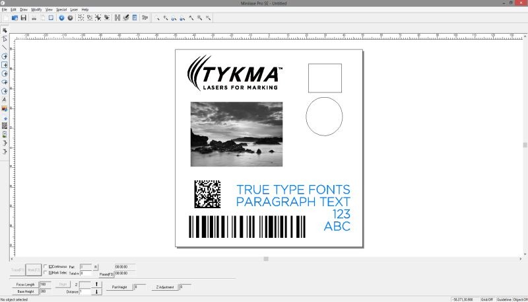This screenshot has width=528, height=302.
Task: Click the Part Height value field
Action: coord(140,287)
